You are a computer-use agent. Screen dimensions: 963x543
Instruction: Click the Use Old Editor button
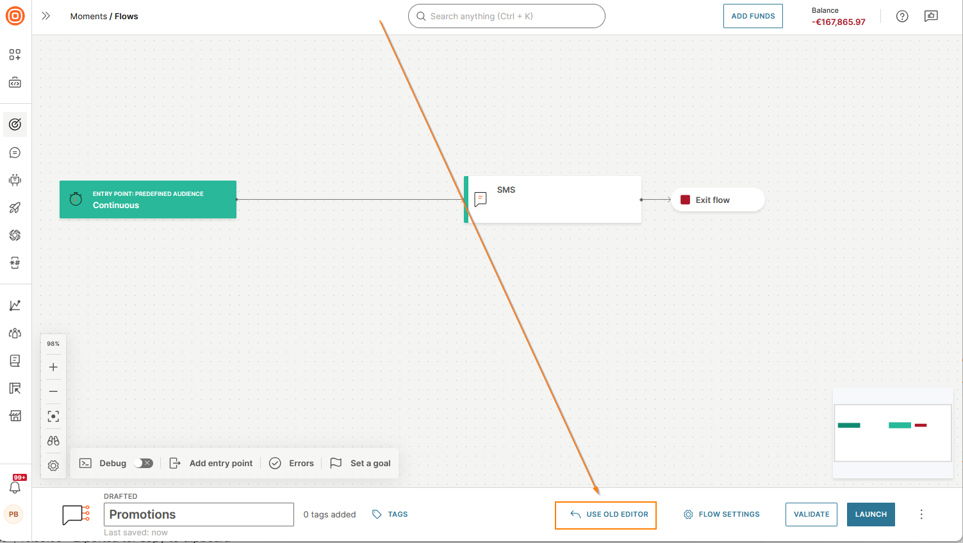tap(605, 515)
